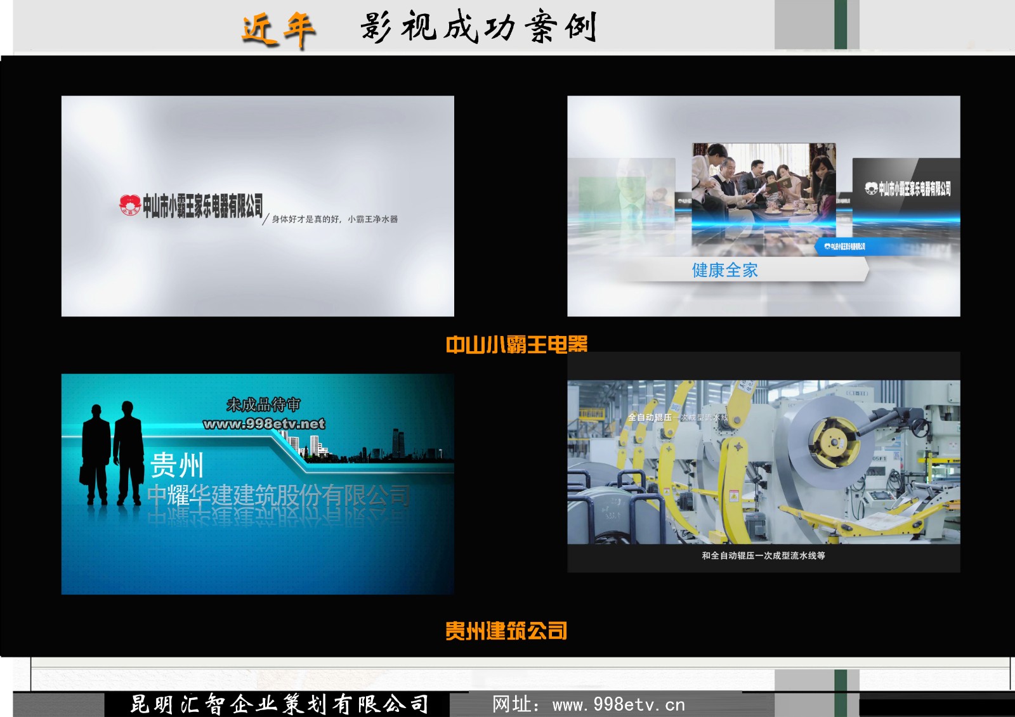Image resolution: width=1015 pixels, height=717 pixels.
Task: Click the orange 中山小霸王电器 caption
Action: (516, 345)
